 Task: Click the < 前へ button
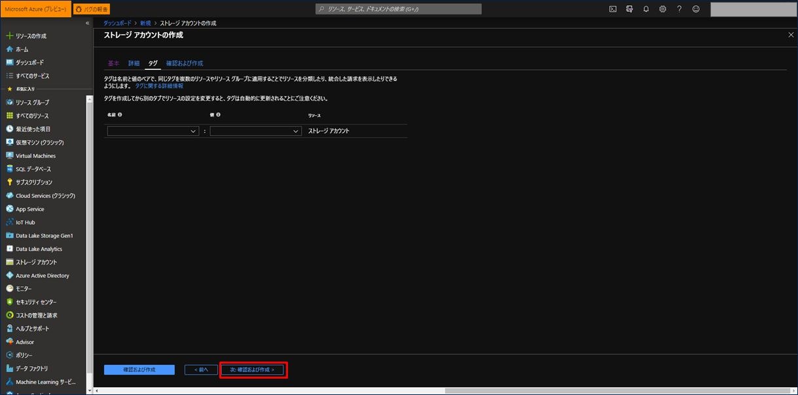(x=201, y=370)
